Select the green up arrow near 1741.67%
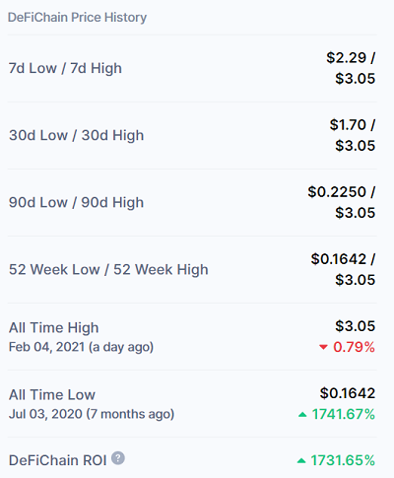Screen dimensions: 394x478 (302, 415)
